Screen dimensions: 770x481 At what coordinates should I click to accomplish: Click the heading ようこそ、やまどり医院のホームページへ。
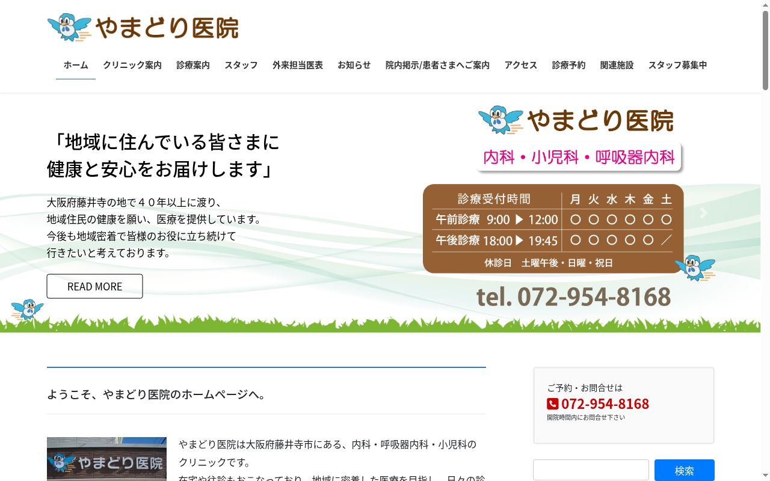pyautogui.click(x=156, y=394)
